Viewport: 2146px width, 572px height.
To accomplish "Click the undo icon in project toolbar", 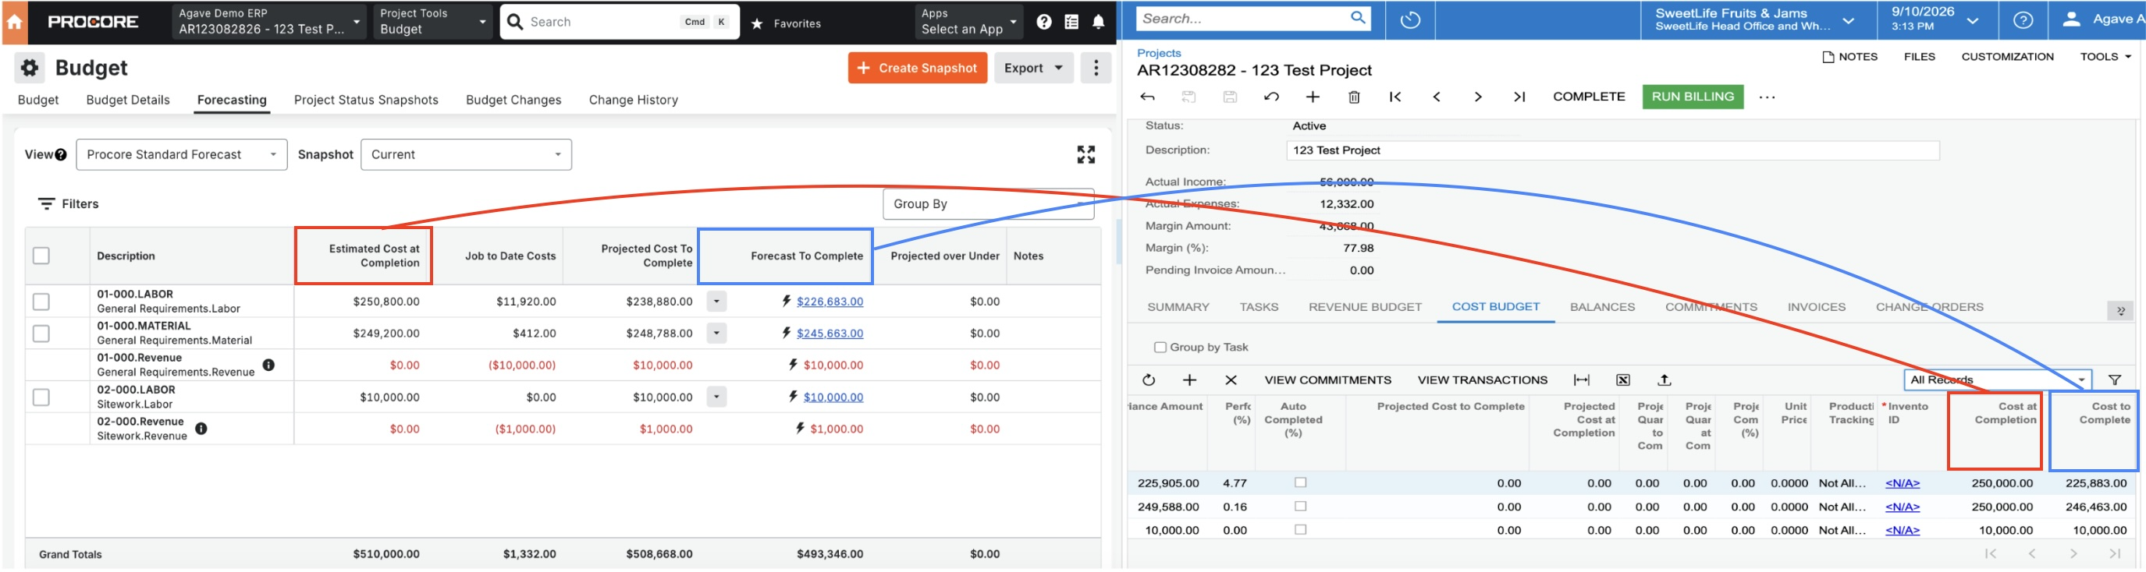I will point(1271,97).
